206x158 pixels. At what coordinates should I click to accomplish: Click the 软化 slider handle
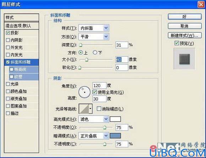point(80,68)
